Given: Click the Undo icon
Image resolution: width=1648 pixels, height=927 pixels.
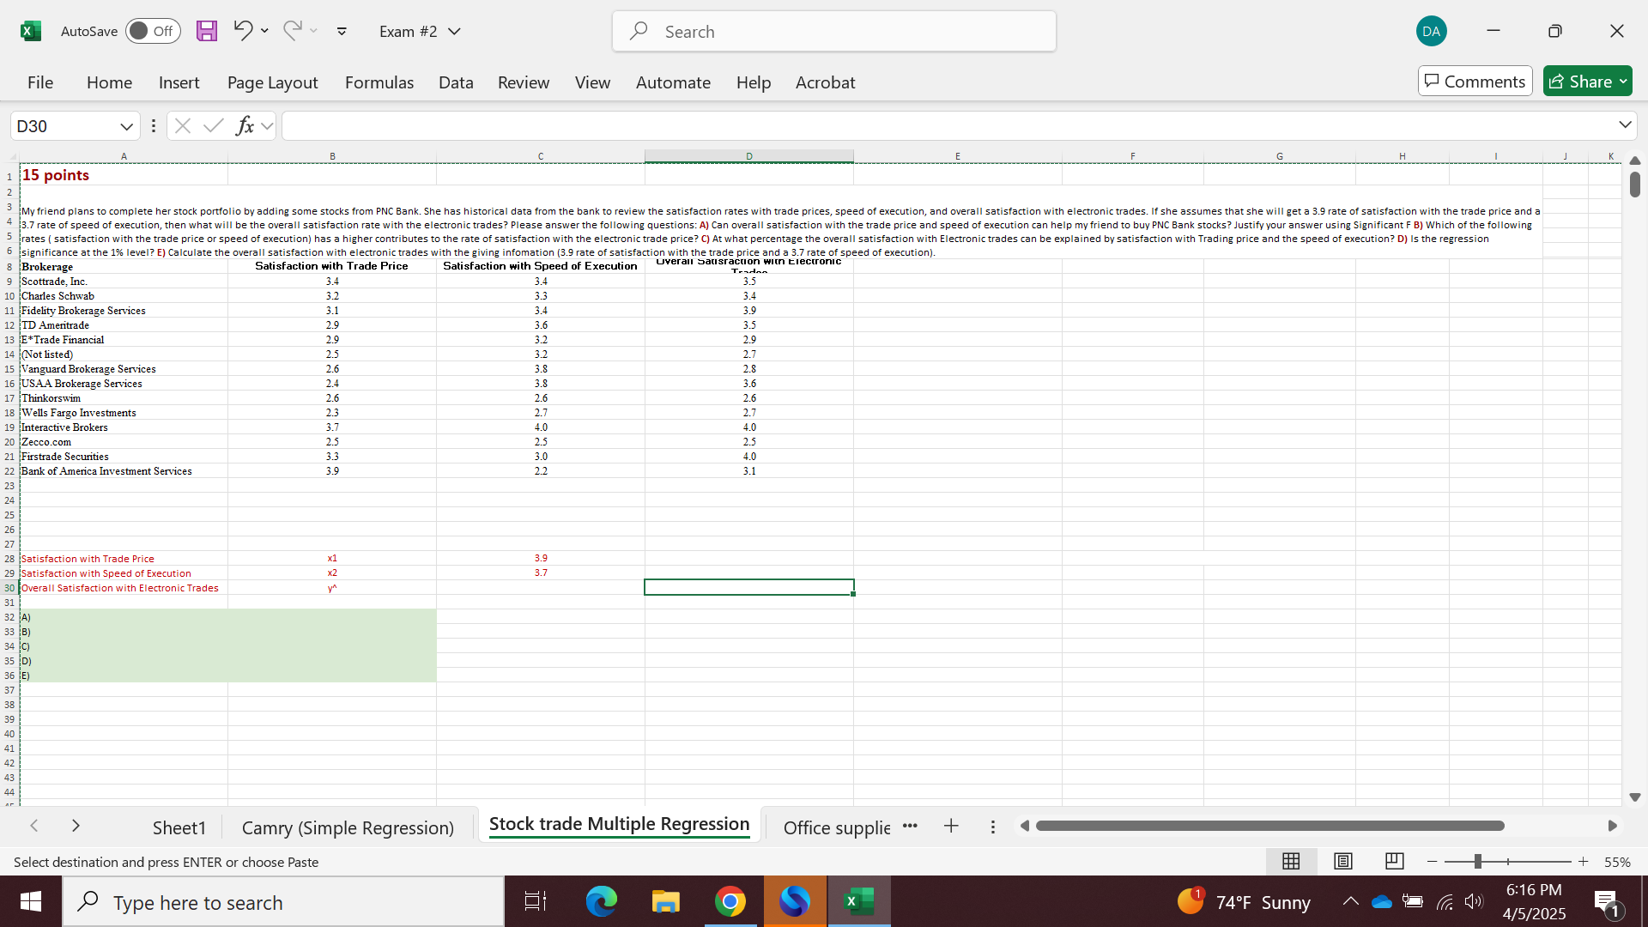Looking at the screenshot, I should point(243,31).
